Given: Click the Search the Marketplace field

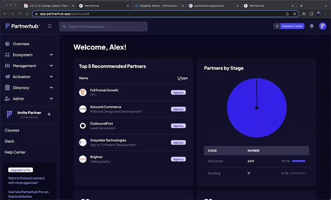Looking at the screenshot, I should [x=103, y=27].
